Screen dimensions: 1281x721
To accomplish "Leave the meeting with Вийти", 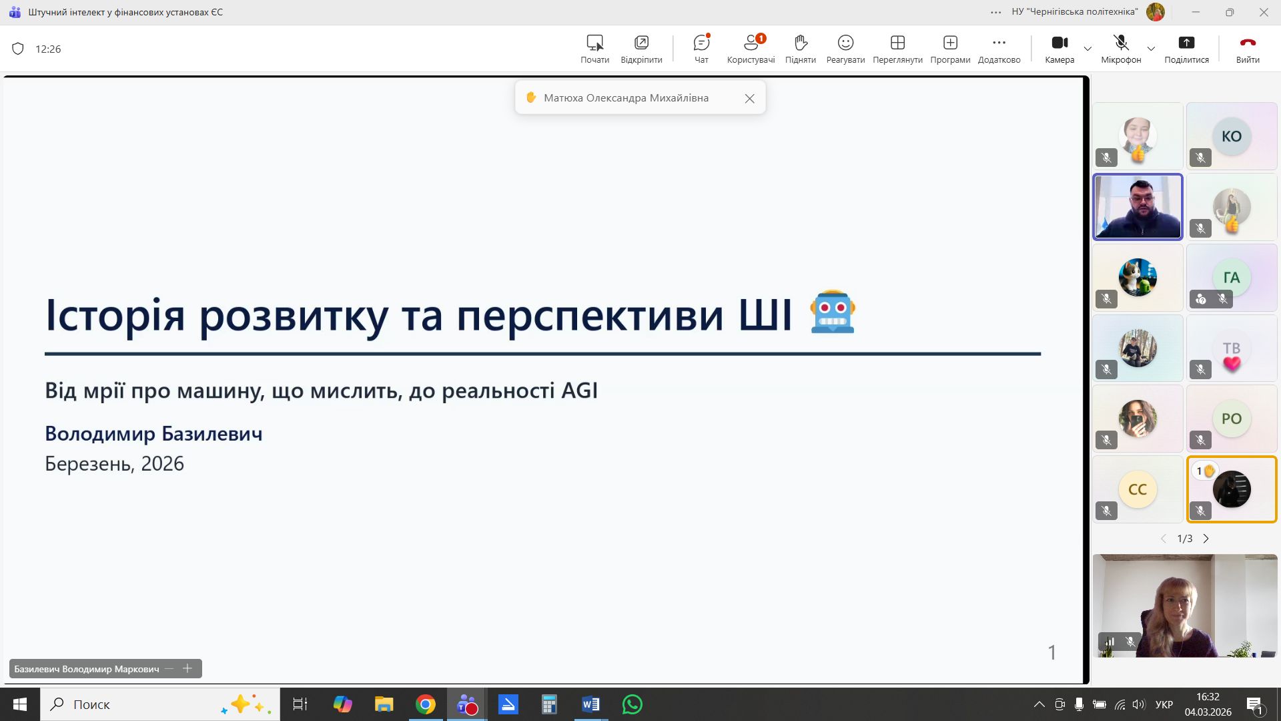I will tap(1247, 48).
